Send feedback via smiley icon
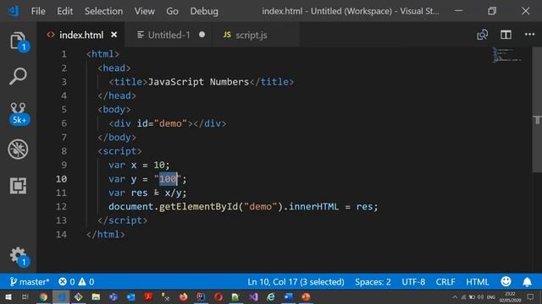This screenshot has width=542, height=304. pos(506,281)
